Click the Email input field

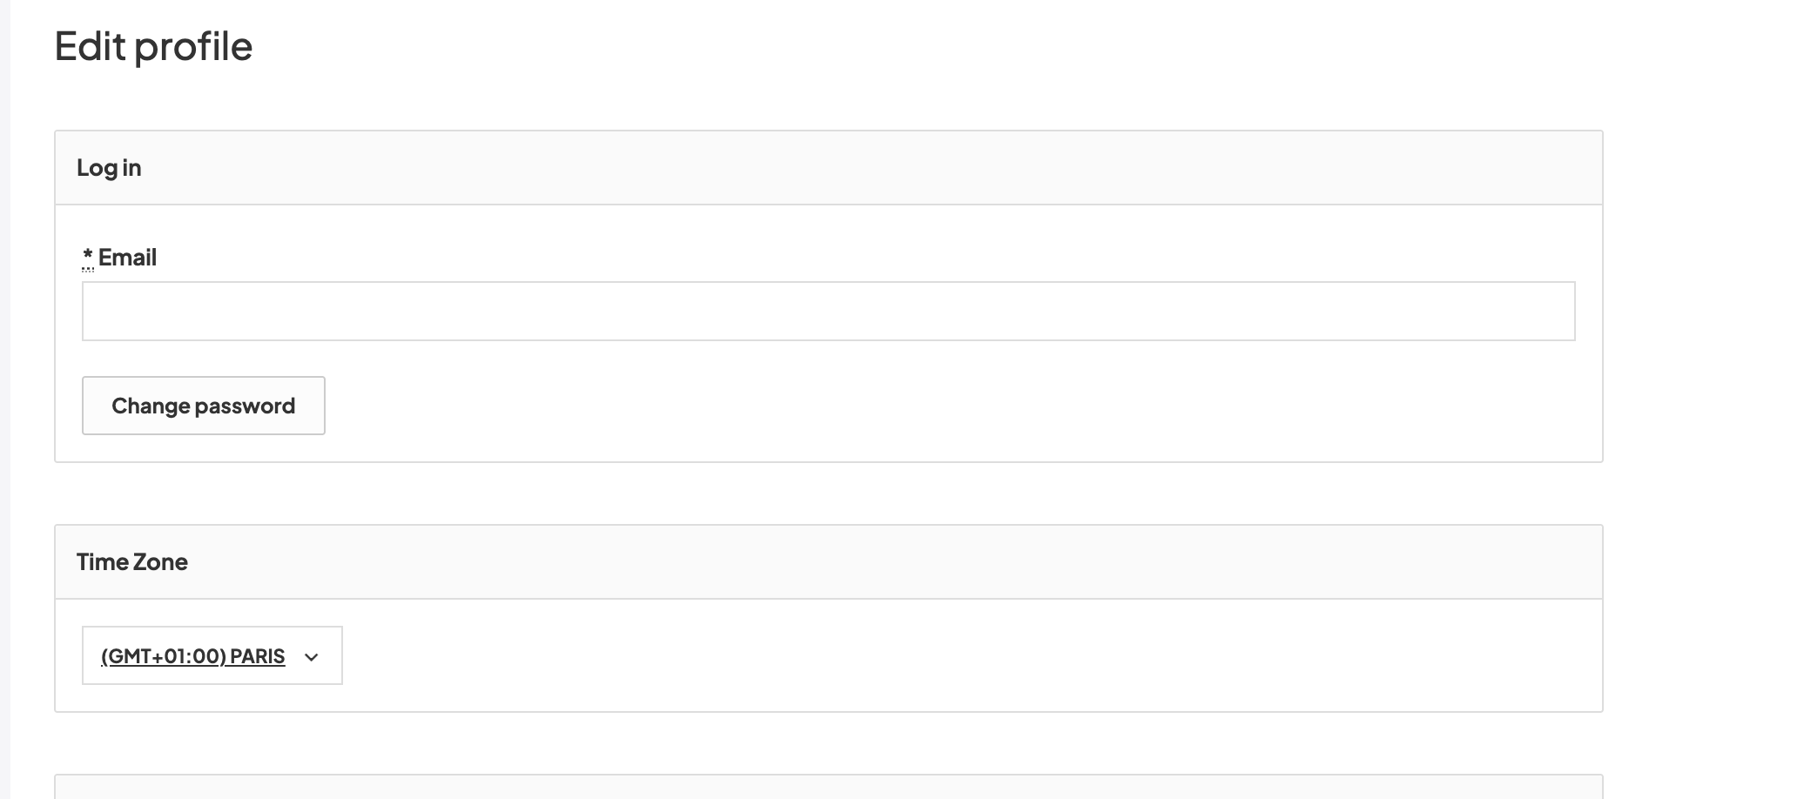coord(828,311)
